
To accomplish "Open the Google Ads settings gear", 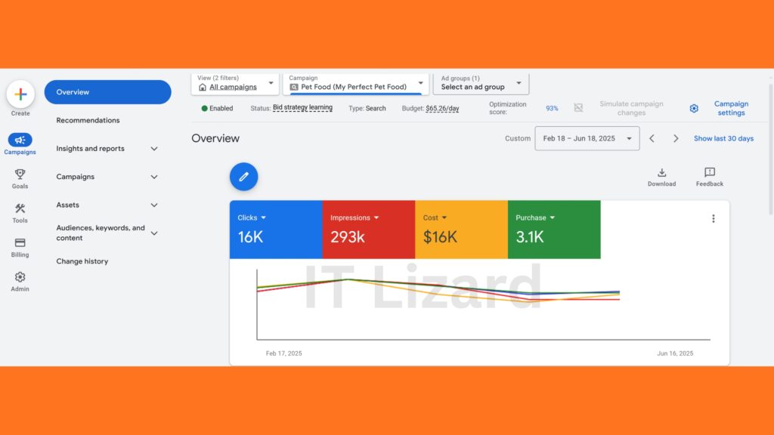I will [x=694, y=108].
